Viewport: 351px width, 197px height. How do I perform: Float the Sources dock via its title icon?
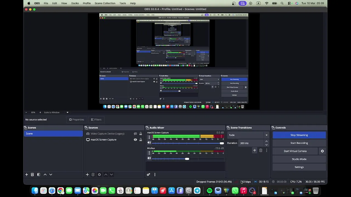86,128
